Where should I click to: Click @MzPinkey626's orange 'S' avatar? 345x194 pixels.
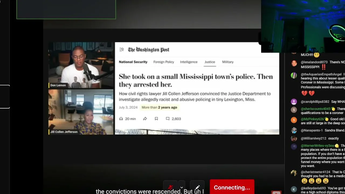pyautogui.click(x=294, y=120)
